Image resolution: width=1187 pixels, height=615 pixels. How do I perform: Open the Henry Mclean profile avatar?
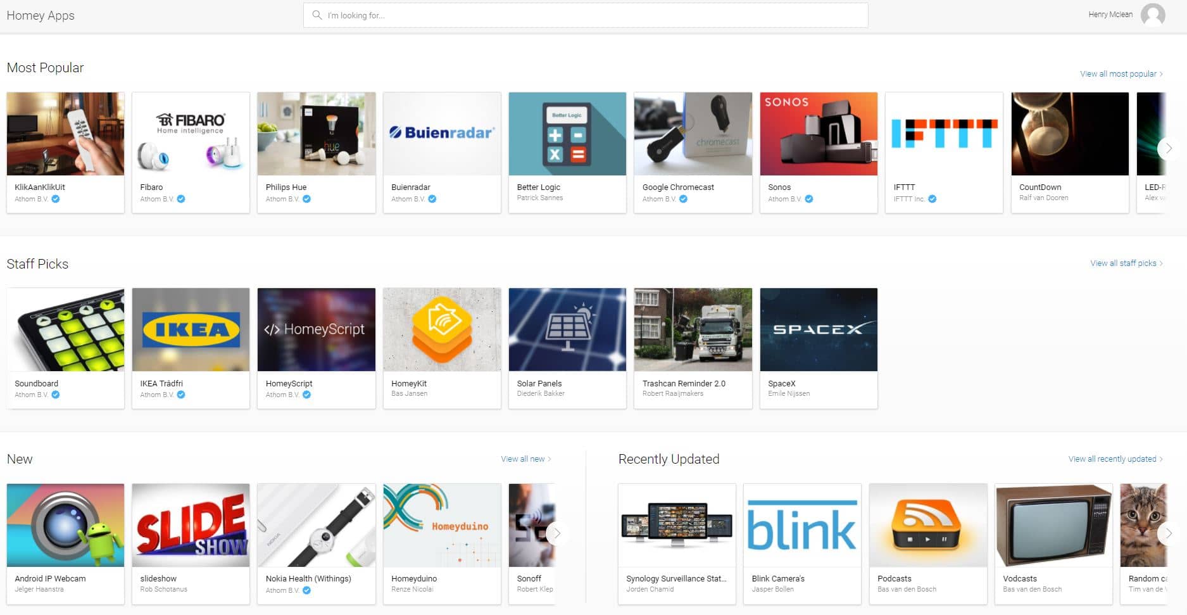pos(1153,15)
